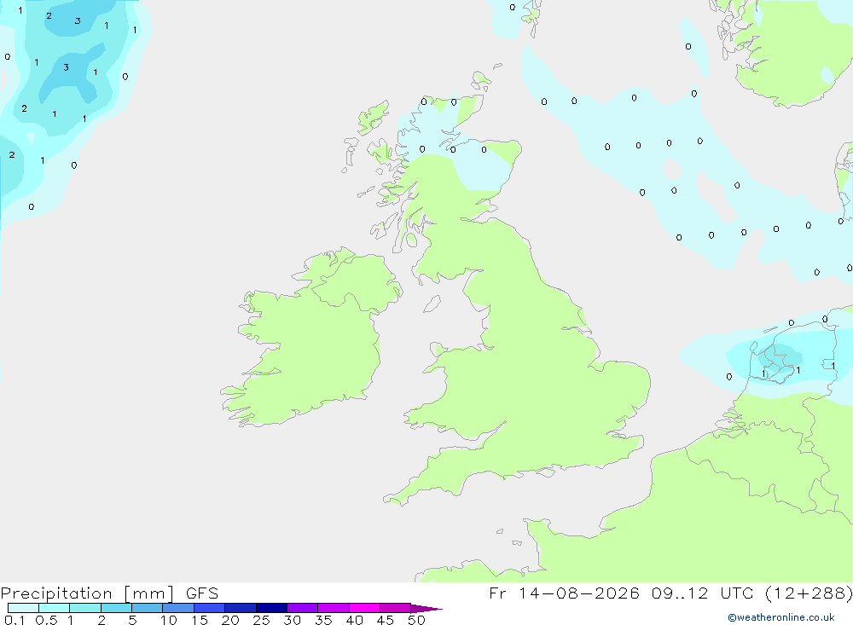The image size is (853, 625).
Task: Click the '35' legend scale label
Action: [323, 620]
